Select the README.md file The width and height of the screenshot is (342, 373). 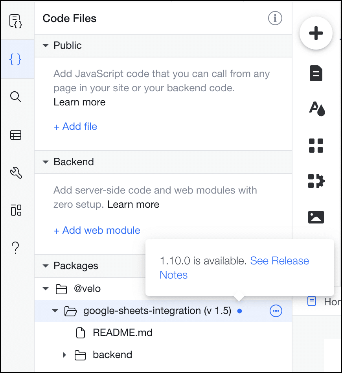(x=114, y=333)
